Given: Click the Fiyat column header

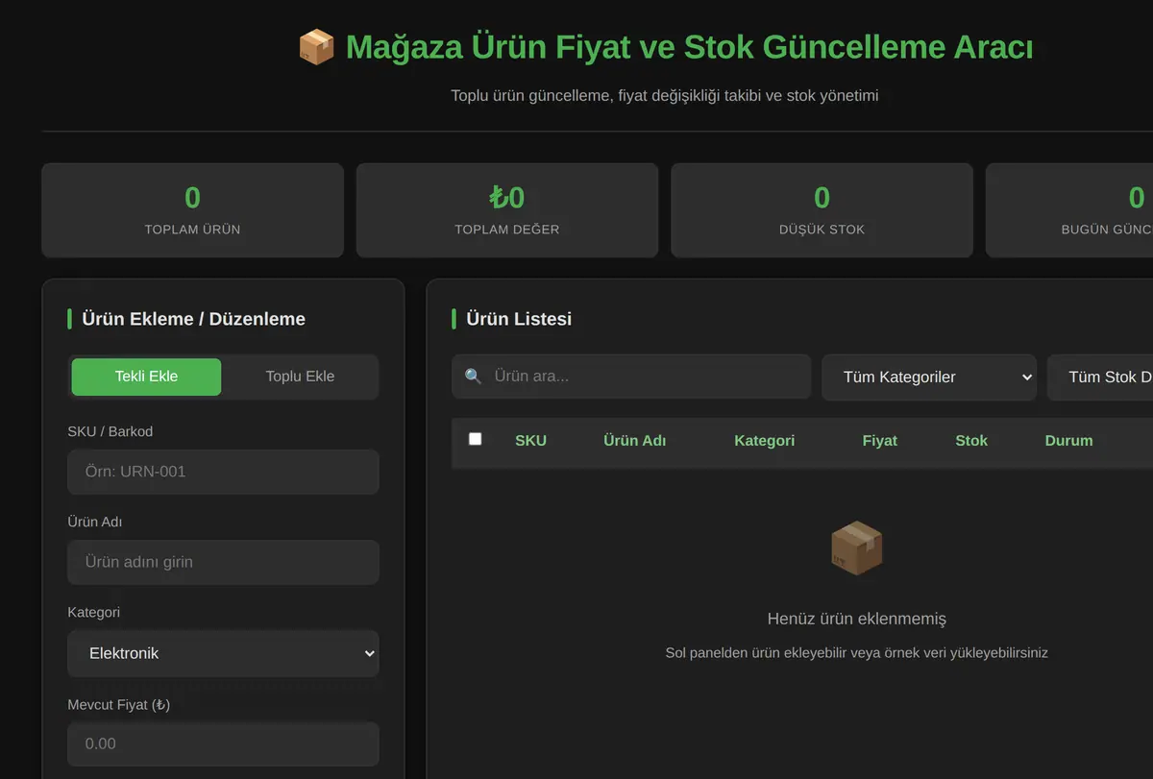Looking at the screenshot, I should (879, 441).
